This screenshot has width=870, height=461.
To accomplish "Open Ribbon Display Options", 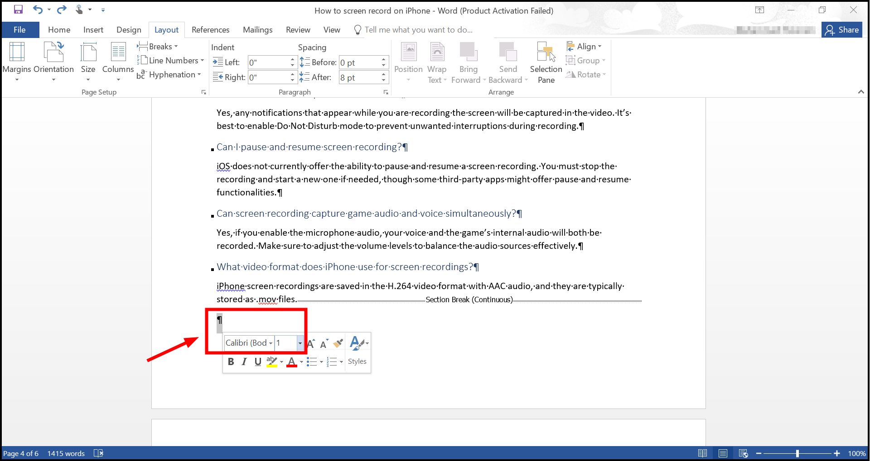I will pyautogui.click(x=760, y=10).
